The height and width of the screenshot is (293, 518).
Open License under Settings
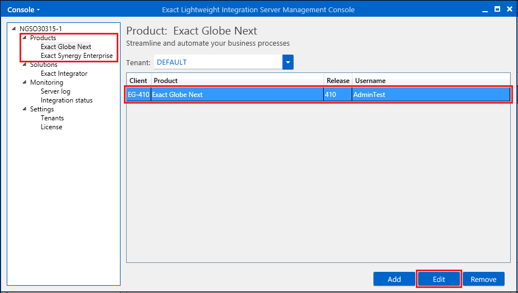click(x=51, y=127)
